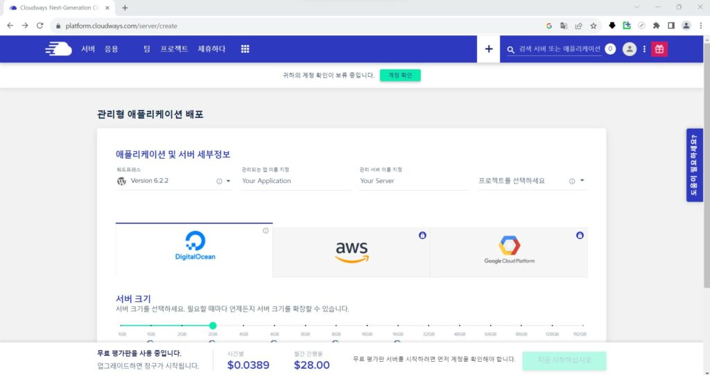Click info icon on DigitalOcean card

click(266, 231)
